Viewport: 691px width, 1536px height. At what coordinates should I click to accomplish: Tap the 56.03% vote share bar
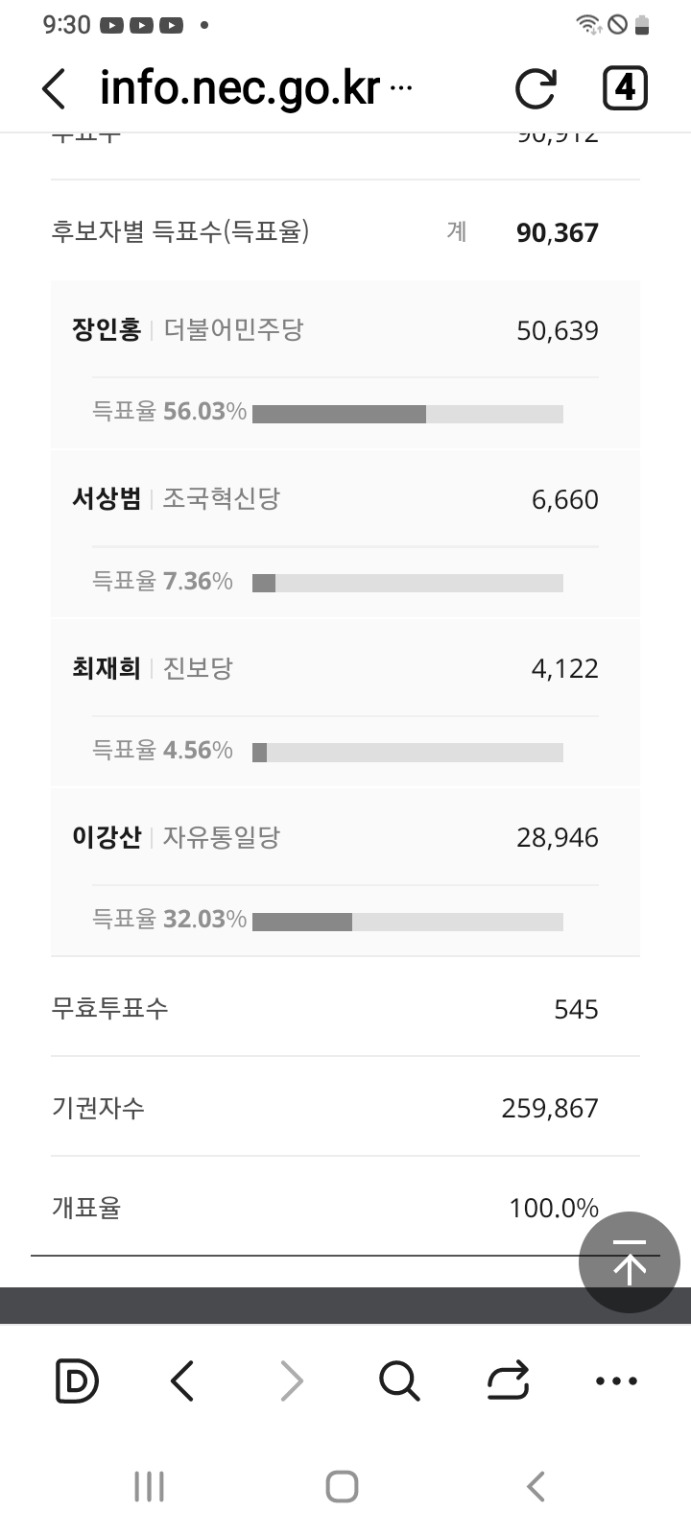407,414
